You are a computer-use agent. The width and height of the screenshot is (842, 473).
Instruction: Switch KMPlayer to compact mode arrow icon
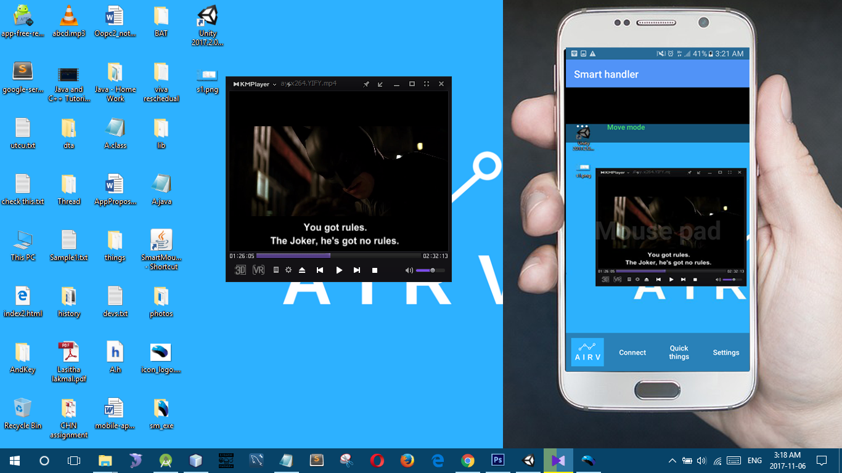pos(380,84)
